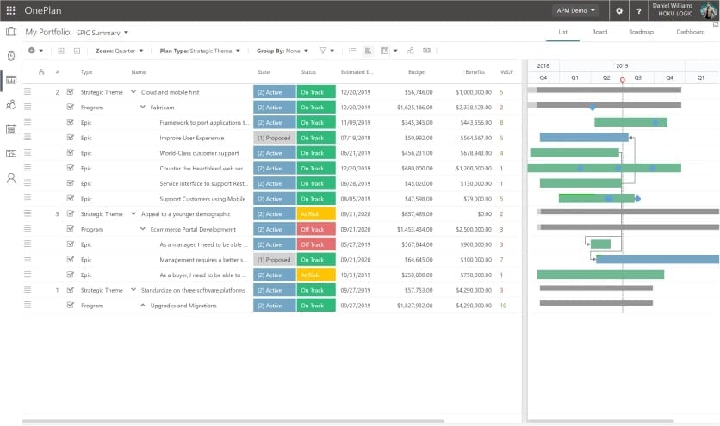Viewport: 720px width, 426px height.
Task: Click the grid horizontal scrollbar
Action: [x=233, y=421]
